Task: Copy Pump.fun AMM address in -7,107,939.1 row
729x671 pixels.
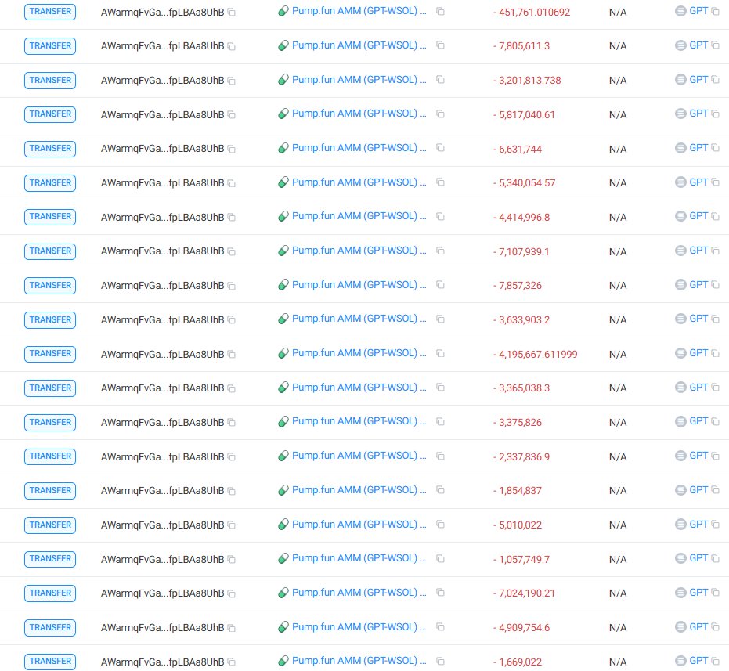Action: (x=440, y=251)
